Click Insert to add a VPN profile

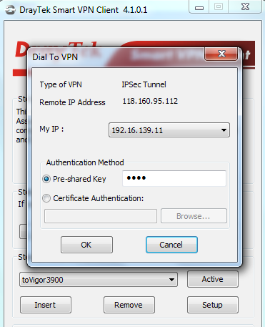46,305
